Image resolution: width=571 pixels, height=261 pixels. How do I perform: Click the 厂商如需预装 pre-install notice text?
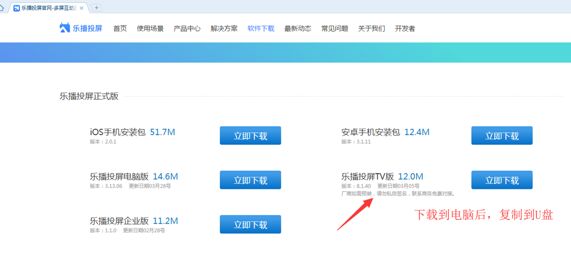click(398, 194)
